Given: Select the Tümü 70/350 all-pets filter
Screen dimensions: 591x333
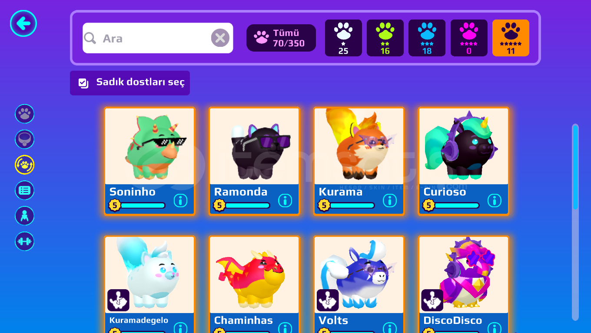Looking at the screenshot, I should click(x=281, y=38).
